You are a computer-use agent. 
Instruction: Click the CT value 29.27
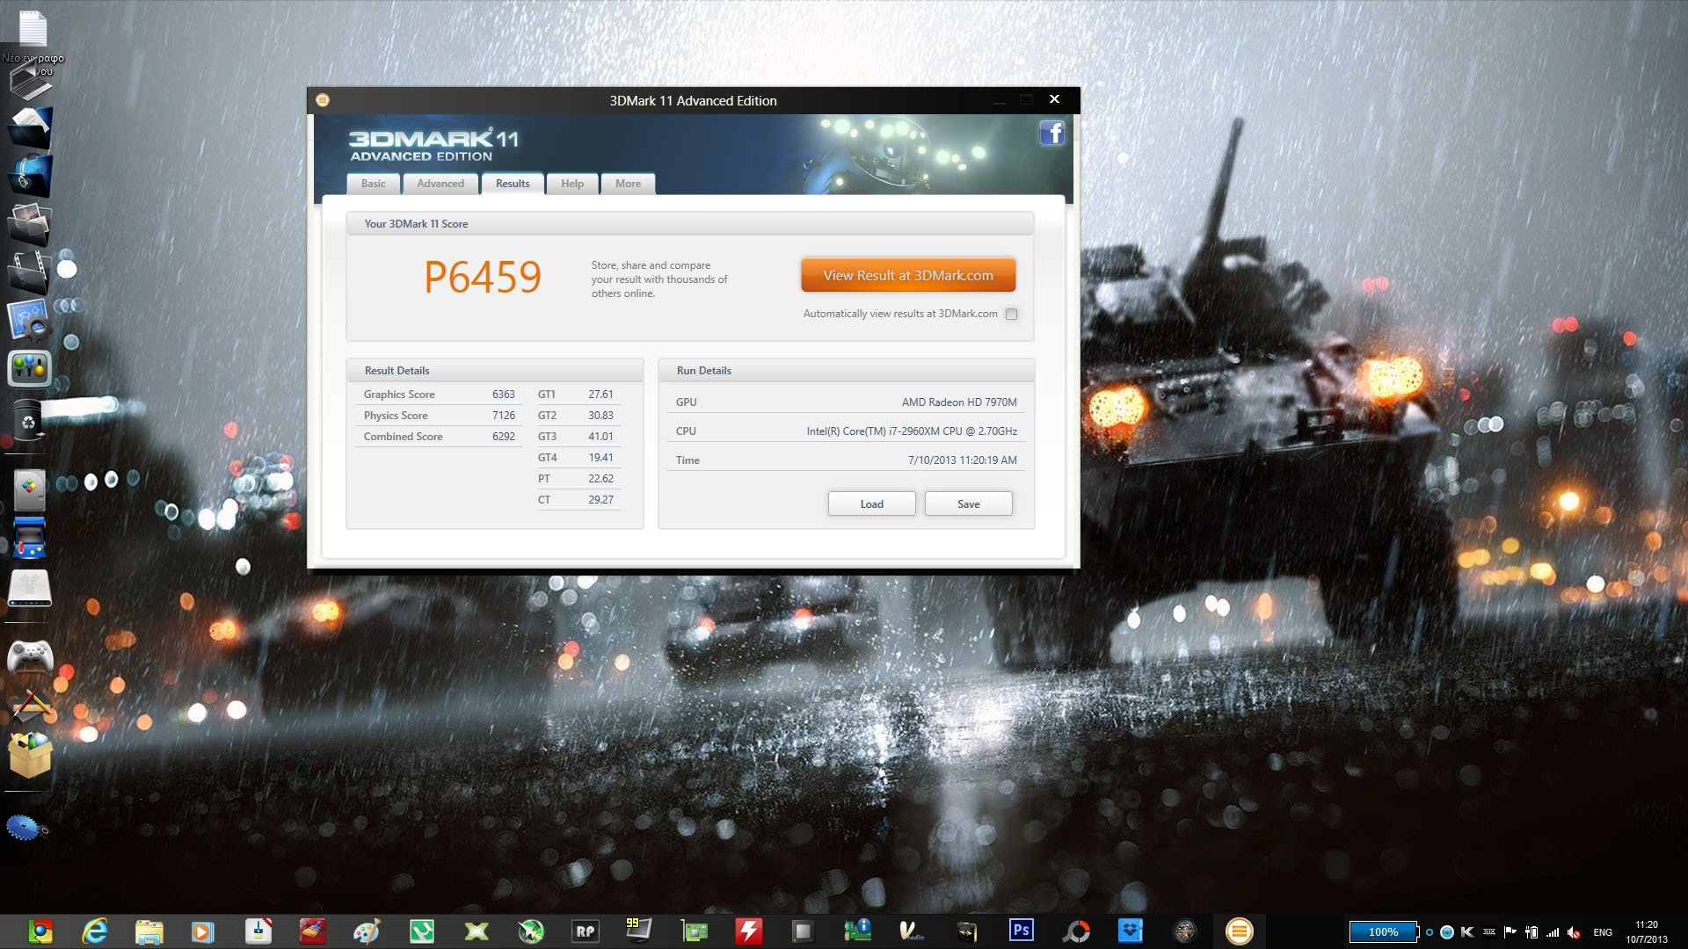tap(601, 500)
